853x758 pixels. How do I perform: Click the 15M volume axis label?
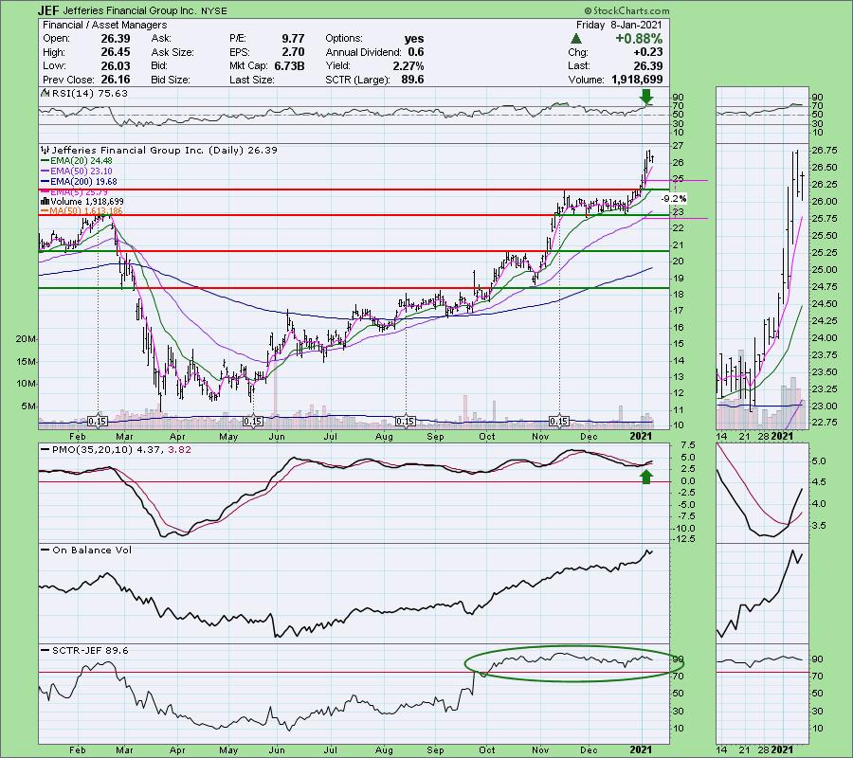tap(26, 362)
